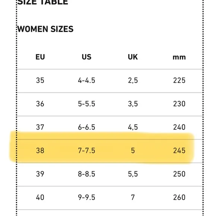Click the UK 3,5 value
The image size is (216, 216).
coord(133,104)
